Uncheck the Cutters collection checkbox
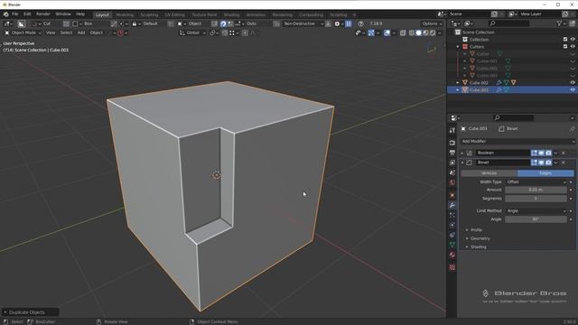This screenshot has height=325, width=578. [565, 47]
